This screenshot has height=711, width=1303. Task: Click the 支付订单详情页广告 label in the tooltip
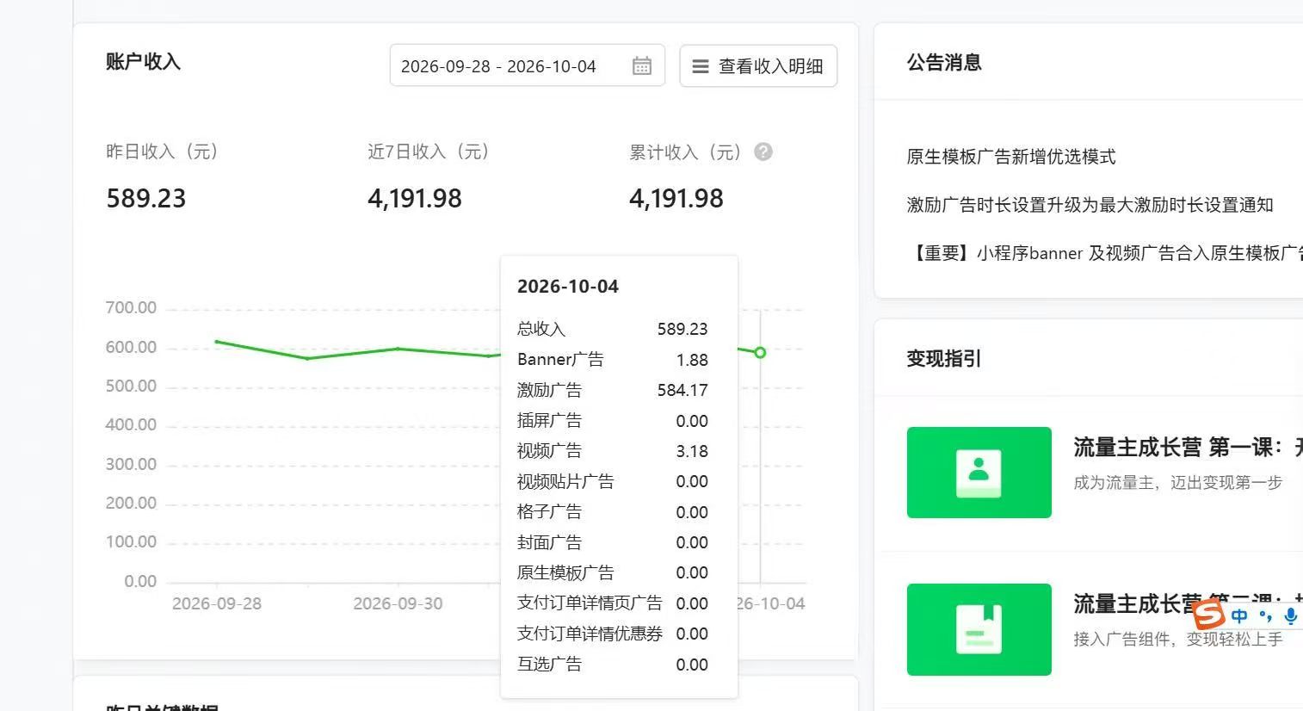coord(590,603)
